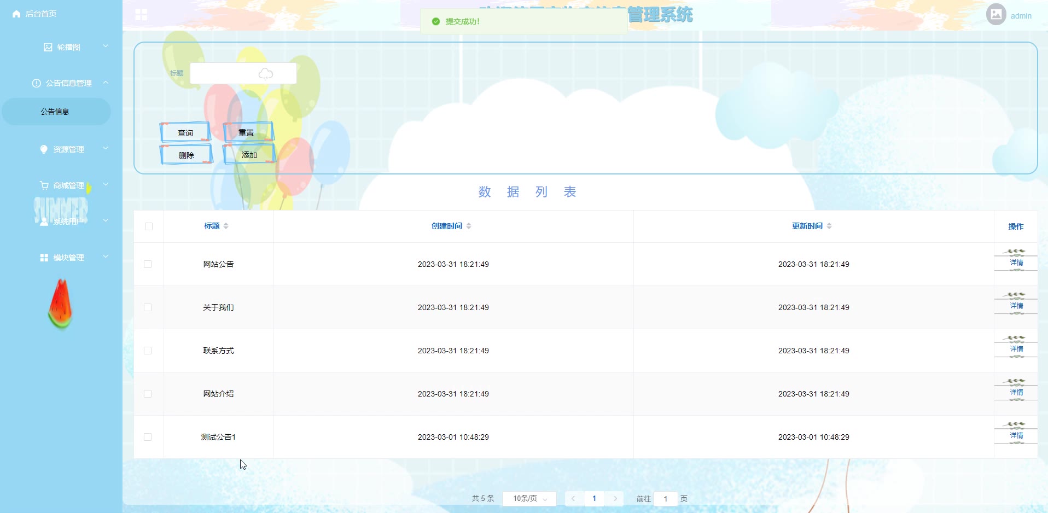Image resolution: width=1048 pixels, height=513 pixels.
Task: Click the 关于我们 title cell
Action: (218, 307)
